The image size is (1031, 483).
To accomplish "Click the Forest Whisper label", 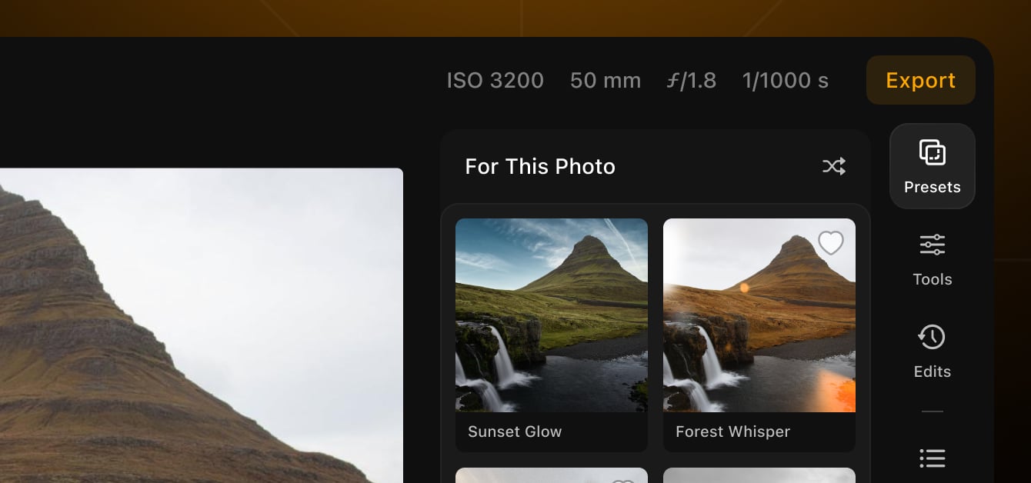I will click(x=732, y=431).
